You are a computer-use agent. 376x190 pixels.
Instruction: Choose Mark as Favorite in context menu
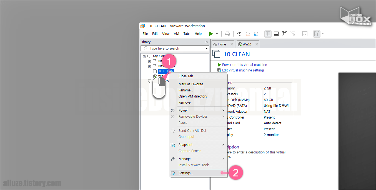tap(198, 84)
